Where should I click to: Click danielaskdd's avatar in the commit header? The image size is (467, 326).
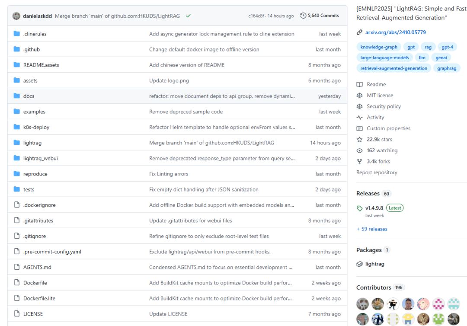(16, 16)
